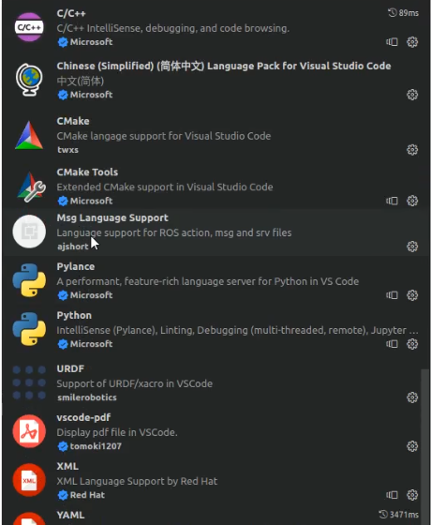Viewport: 431px width, 525px height.
Task: Click the Python extension logo icon
Action: point(29,329)
